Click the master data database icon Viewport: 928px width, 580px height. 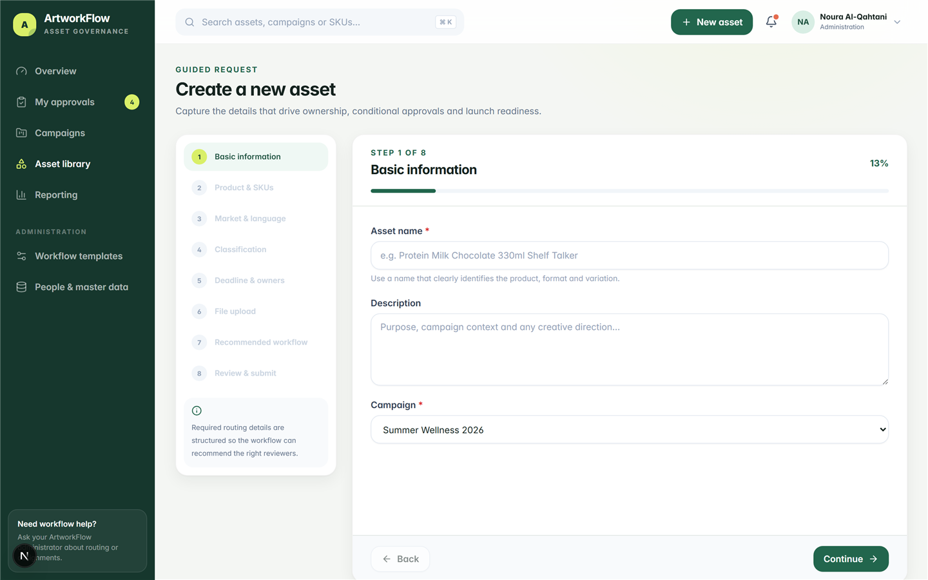coord(21,287)
